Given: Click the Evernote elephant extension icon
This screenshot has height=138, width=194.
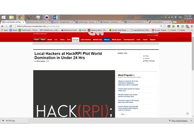Looking at the screenshot, I should point(178,26).
